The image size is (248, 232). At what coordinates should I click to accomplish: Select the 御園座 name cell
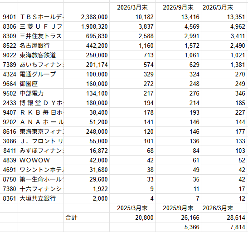[x=41, y=84]
